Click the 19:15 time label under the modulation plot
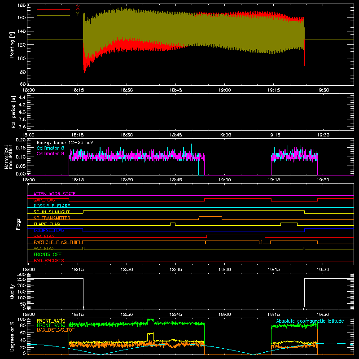 pos(274,180)
